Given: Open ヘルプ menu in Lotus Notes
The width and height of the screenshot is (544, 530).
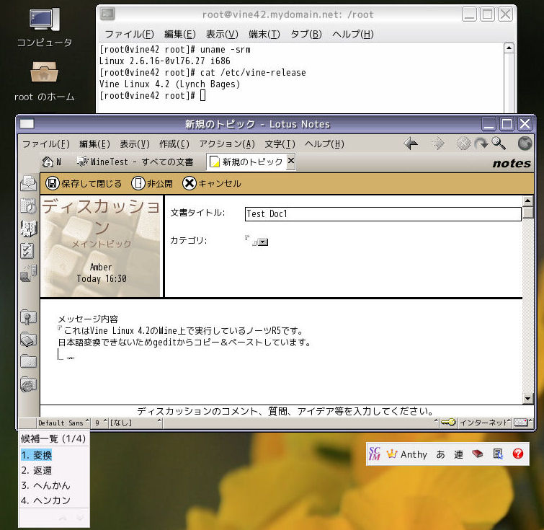Looking at the screenshot, I should (x=324, y=143).
